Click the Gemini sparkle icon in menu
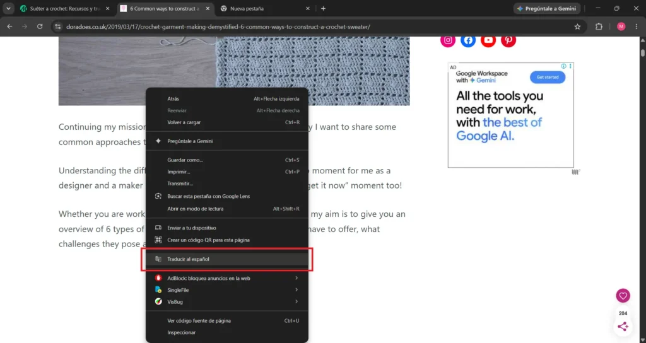This screenshot has height=343, width=646. tap(158, 141)
